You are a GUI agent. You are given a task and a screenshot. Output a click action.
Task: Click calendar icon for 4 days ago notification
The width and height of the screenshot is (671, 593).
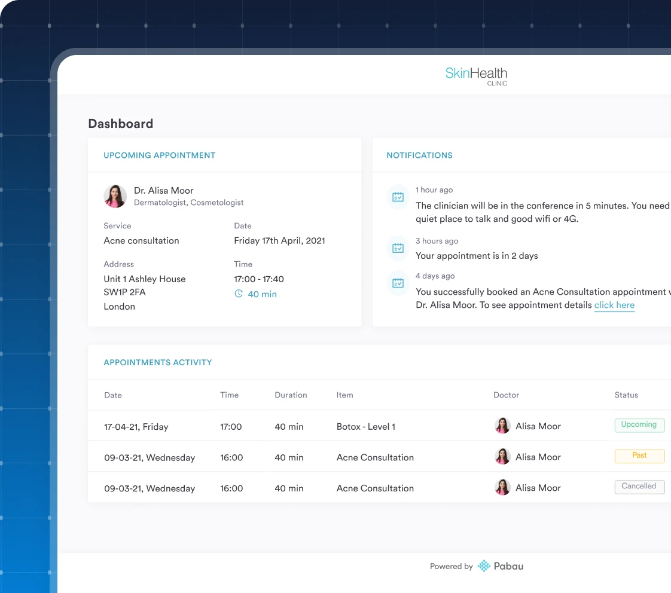(398, 283)
